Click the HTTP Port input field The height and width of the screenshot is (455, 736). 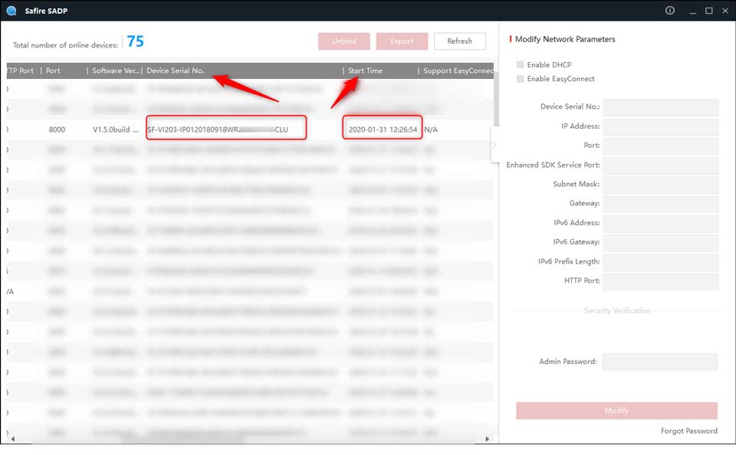pyautogui.click(x=660, y=281)
